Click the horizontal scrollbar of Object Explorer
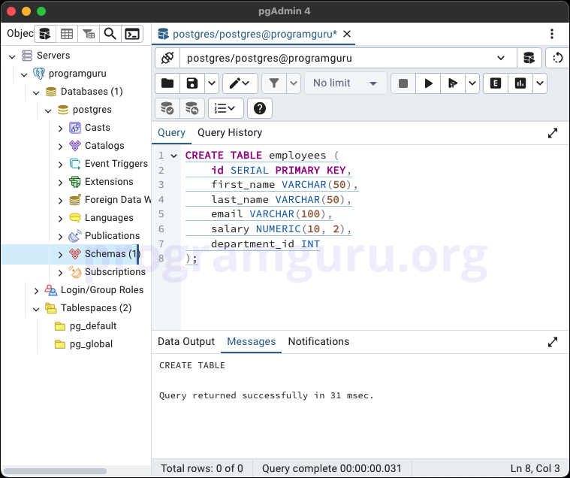The width and height of the screenshot is (570, 478). click(56, 470)
